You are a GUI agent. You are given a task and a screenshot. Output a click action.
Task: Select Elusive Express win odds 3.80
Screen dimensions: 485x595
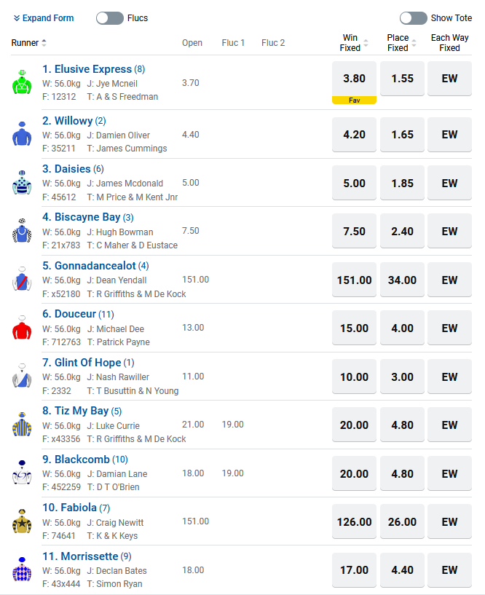click(354, 79)
